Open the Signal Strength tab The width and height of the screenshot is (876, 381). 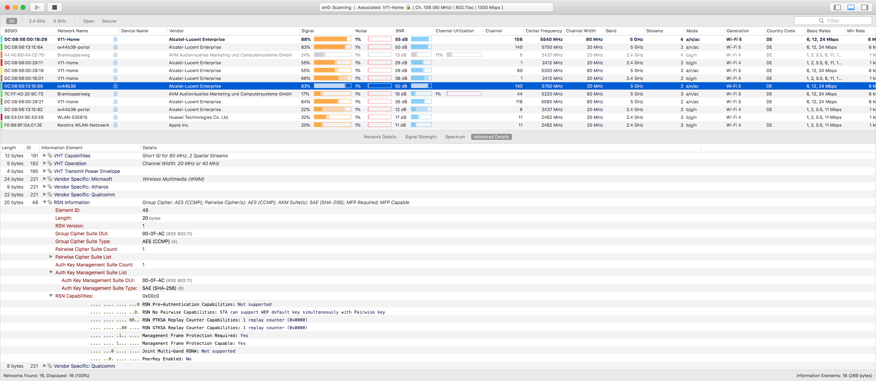(420, 137)
